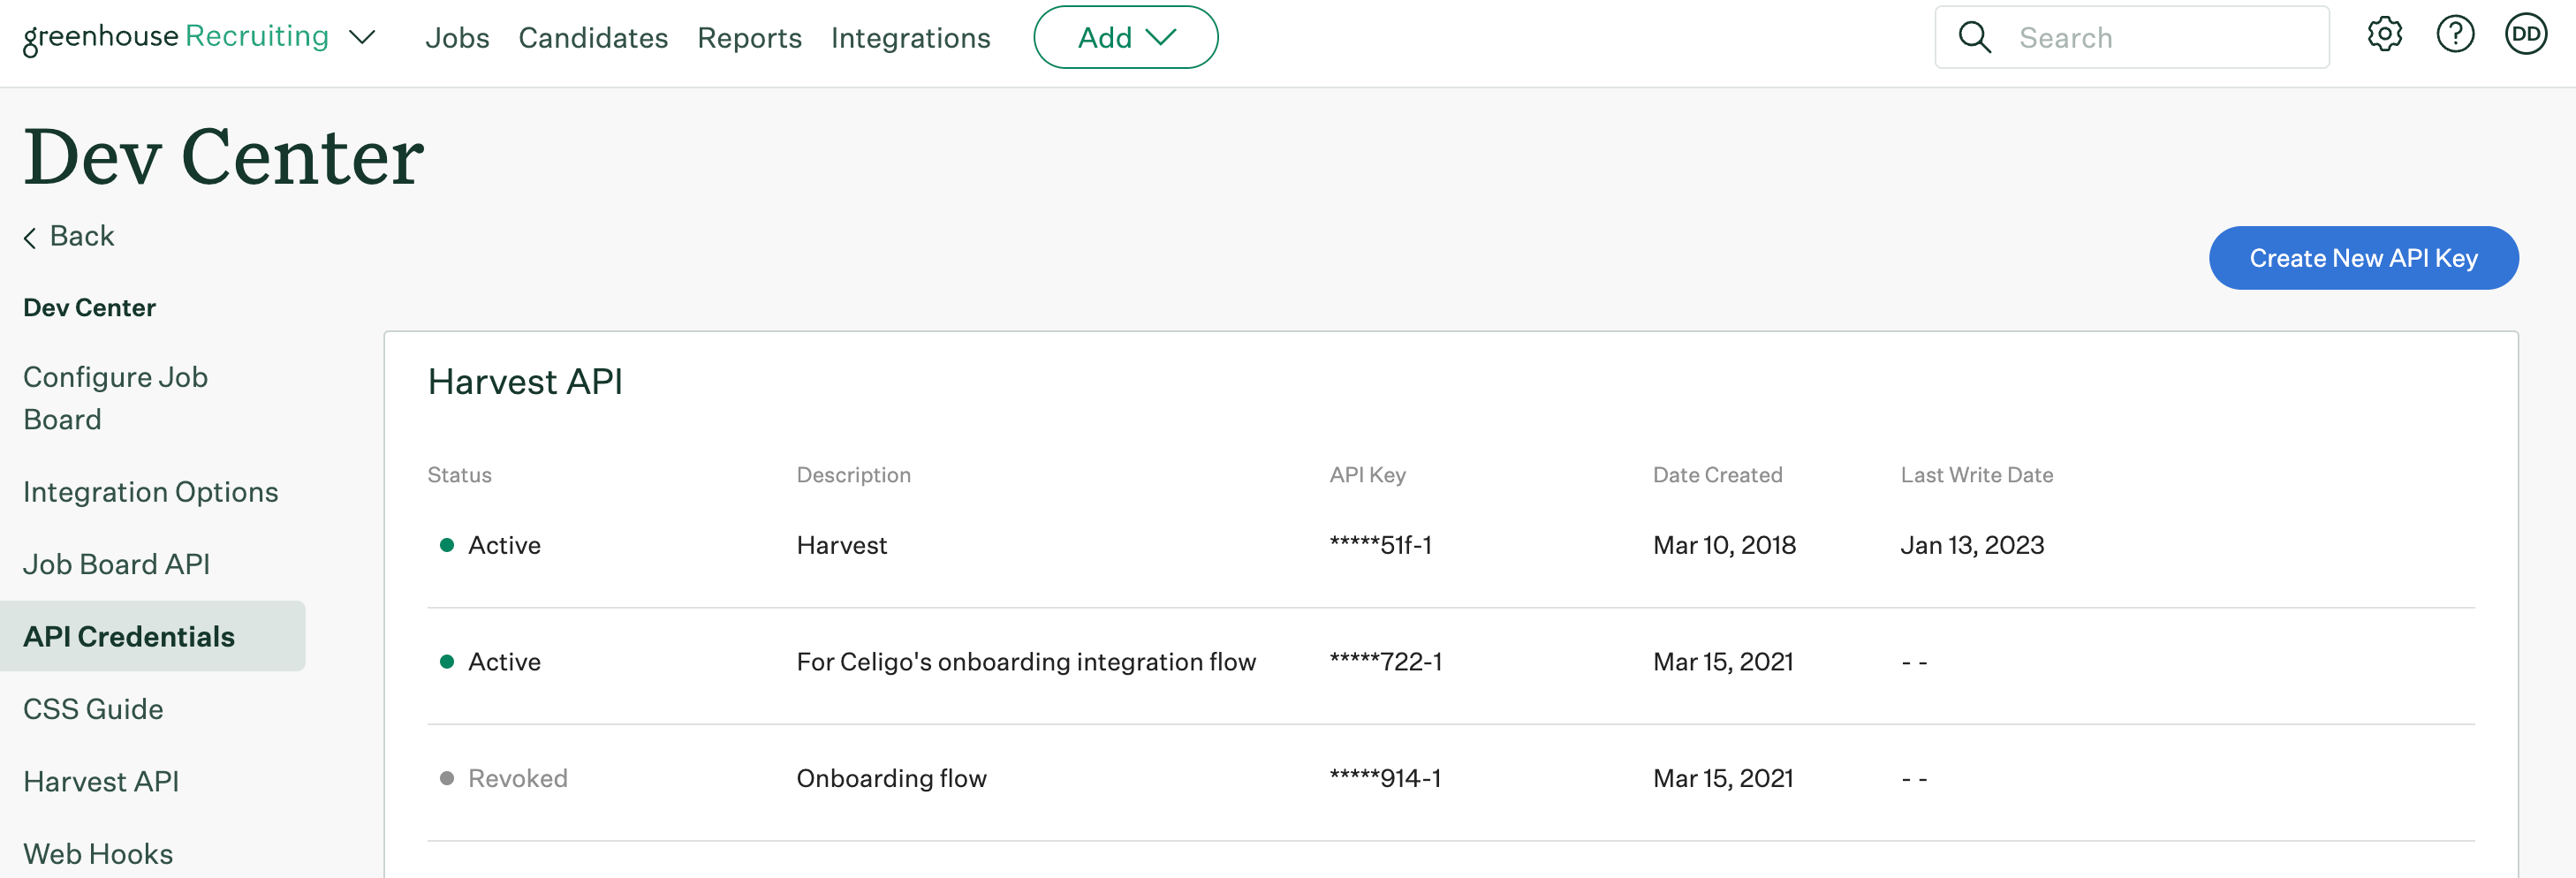Viewport: 2576px width, 878px height.
Task: Open Integration Options in sidebar
Action: (x=150, y=492)
